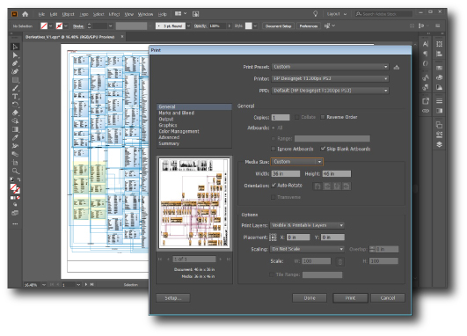Toggle the Auto-Rotate checkbox
The width and height of the screenshot is (467, 336).
click(x=274, y=186)
